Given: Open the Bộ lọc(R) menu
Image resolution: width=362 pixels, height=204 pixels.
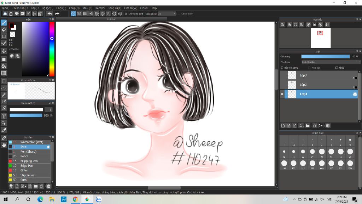Looking at the screenshot, I should click(48, 8).
